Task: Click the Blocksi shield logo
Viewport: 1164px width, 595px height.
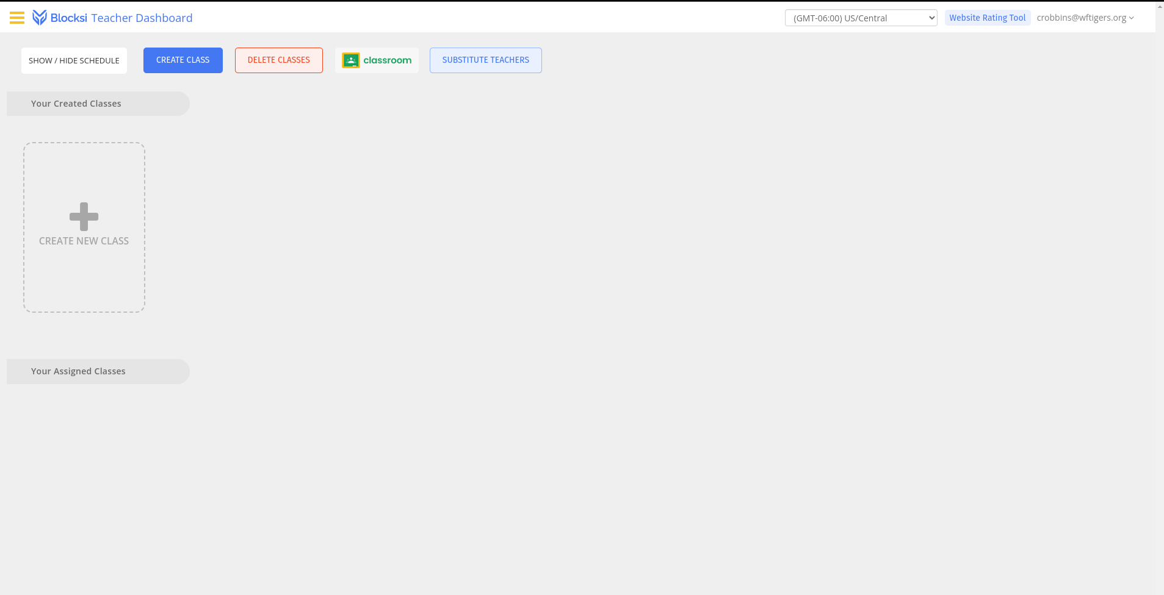Action: coord(40,18)
